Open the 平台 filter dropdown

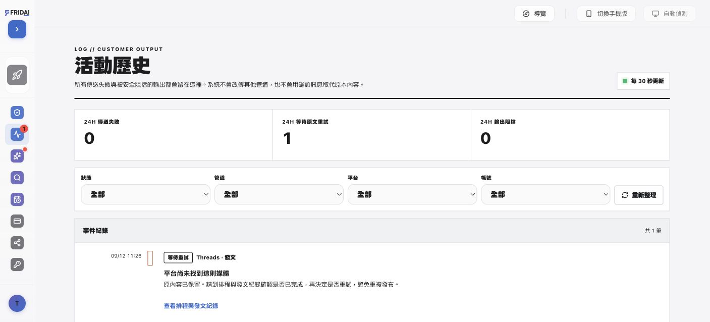coord(412,194)
